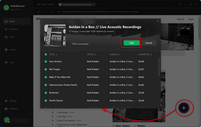Sort by ALBUM column

coord(115,55)
